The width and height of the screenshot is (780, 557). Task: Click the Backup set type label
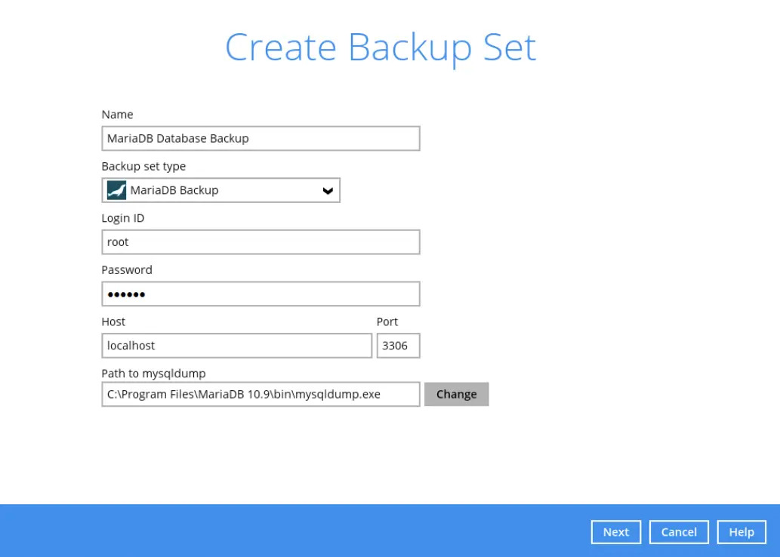pyautogui.click(x=143, y=166)
